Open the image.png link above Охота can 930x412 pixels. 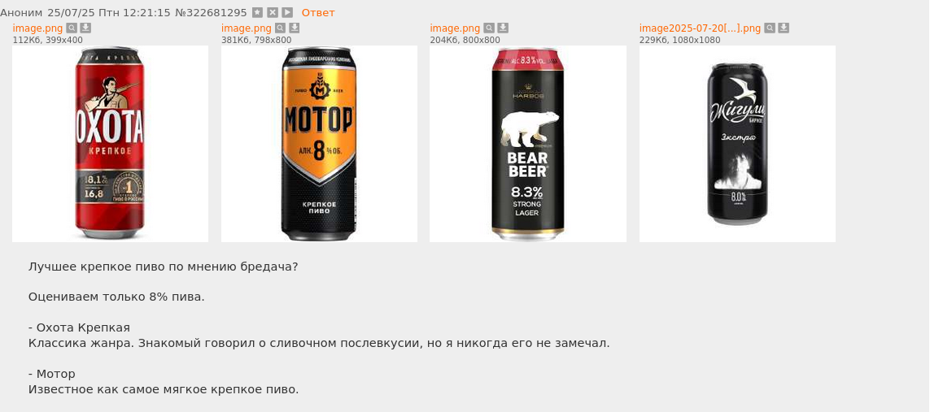click(37, 28)
